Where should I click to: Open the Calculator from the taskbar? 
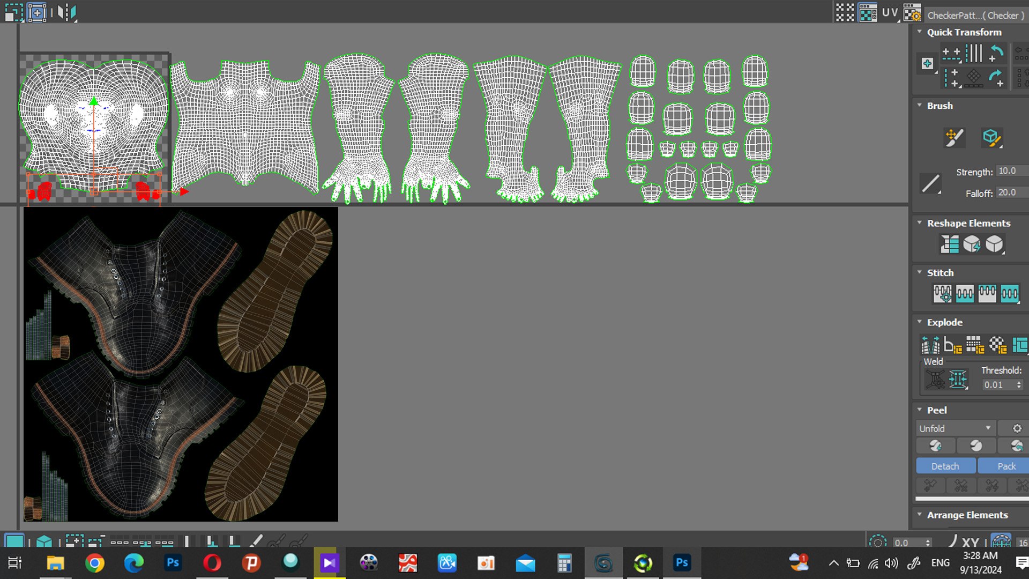pos(564,563)
